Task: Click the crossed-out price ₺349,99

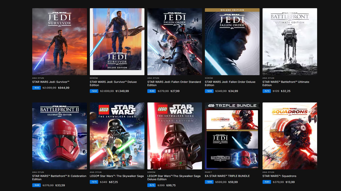Action: 221,91
